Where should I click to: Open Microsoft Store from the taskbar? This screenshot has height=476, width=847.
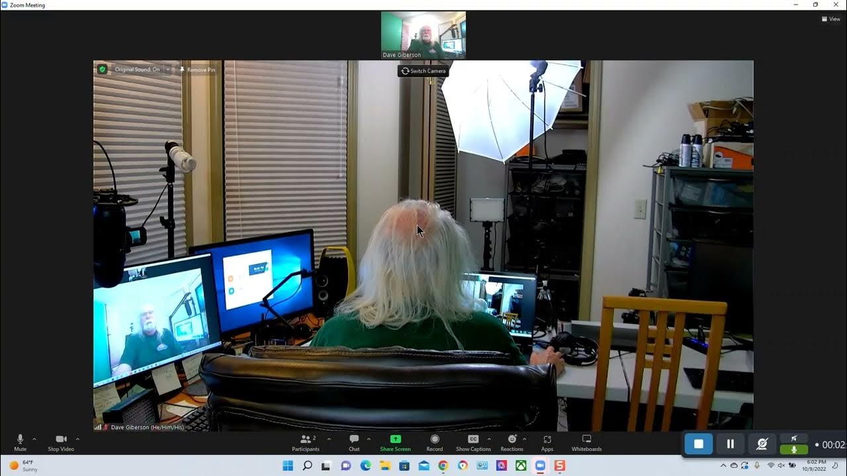tap(404, 465)
